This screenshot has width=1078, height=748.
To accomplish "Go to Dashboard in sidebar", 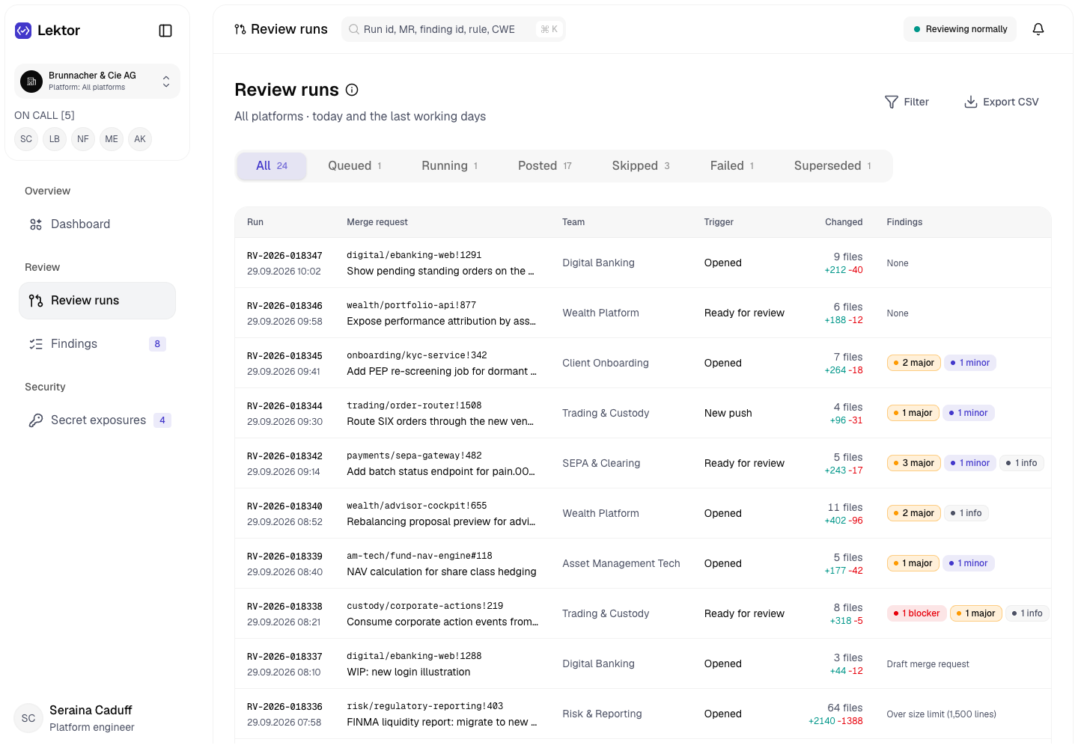I will pos(97,224).
